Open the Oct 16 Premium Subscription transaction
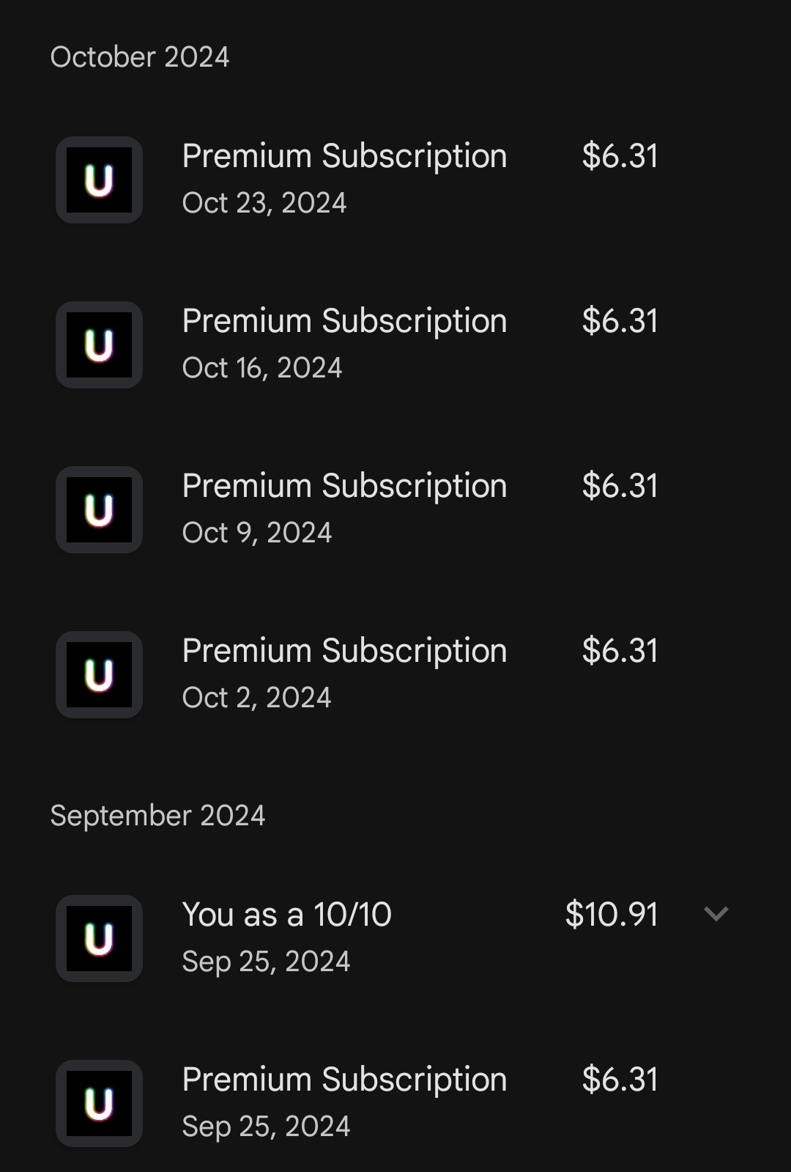Viewport: 791px width, 1172px height. click(344, 320)
